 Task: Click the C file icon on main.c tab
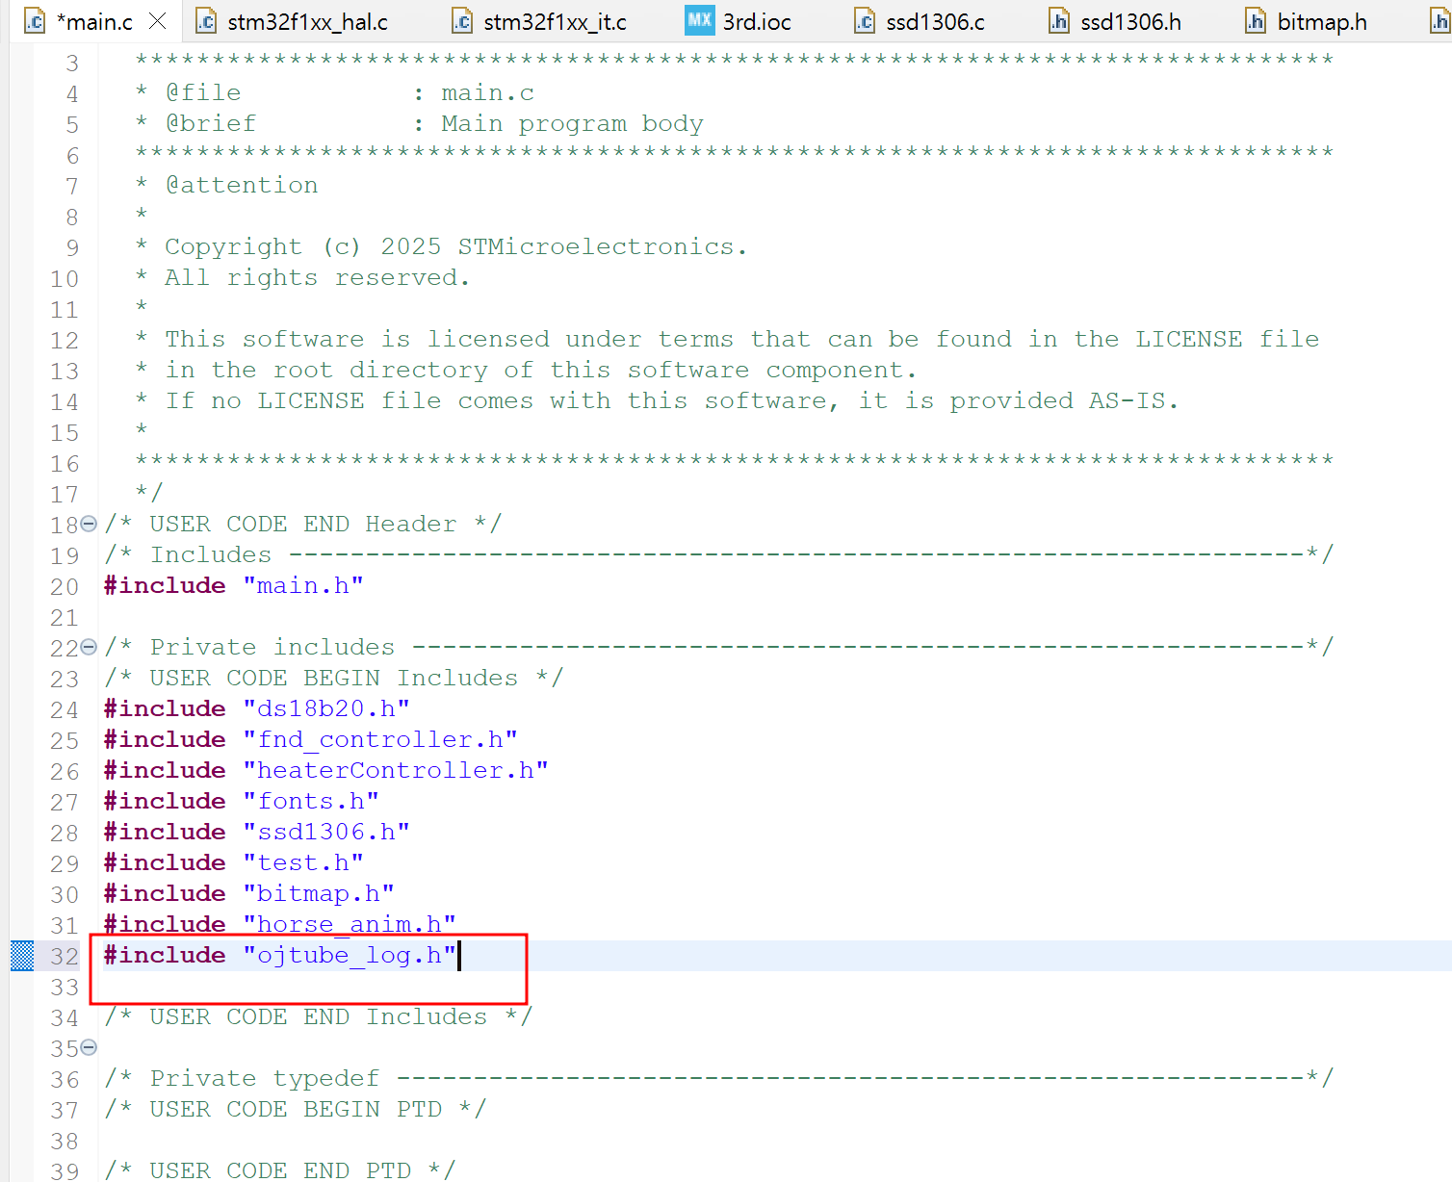pos(35,21)
